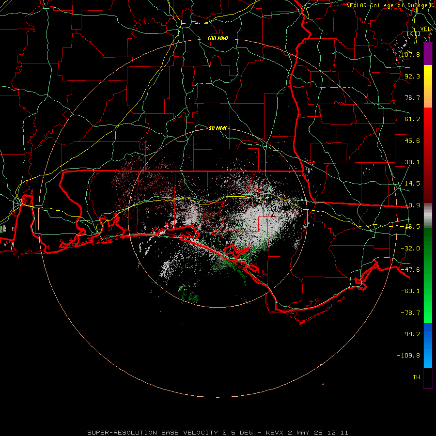Screen dimensions: 436x436
Task: Click the yellow-orange segment of the color bar
Action: pyautogui.click(x=428, y=86)
